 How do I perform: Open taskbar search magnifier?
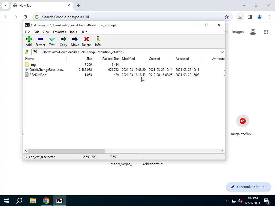tap(19, 201)
